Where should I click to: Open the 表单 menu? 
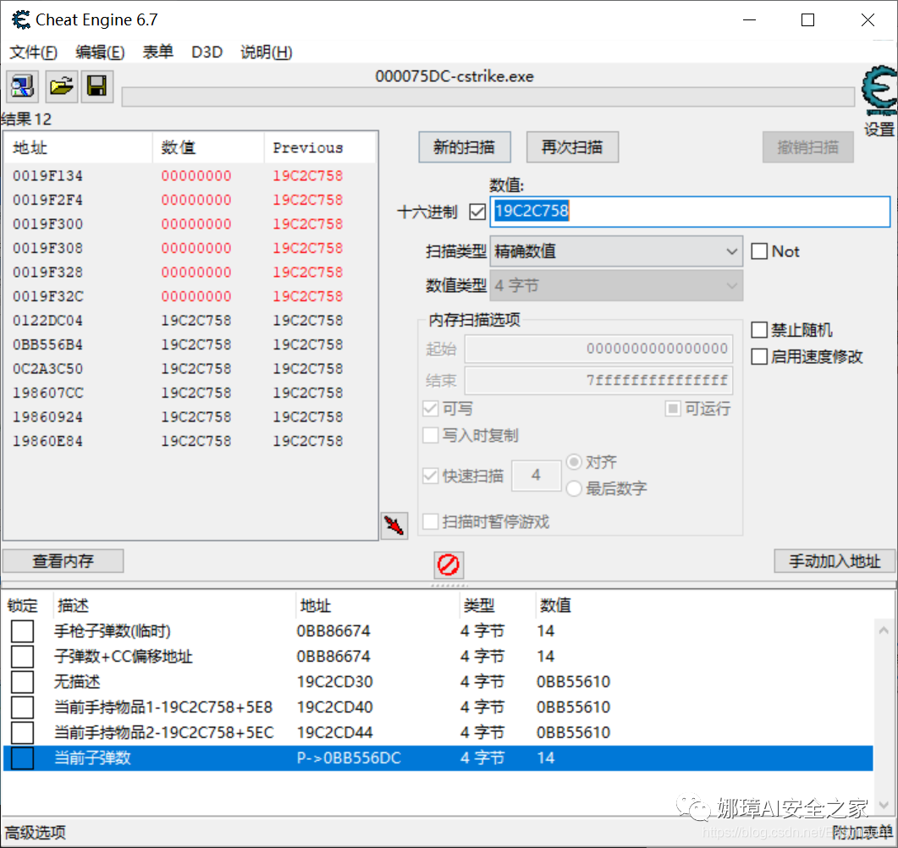coord(158,52)
